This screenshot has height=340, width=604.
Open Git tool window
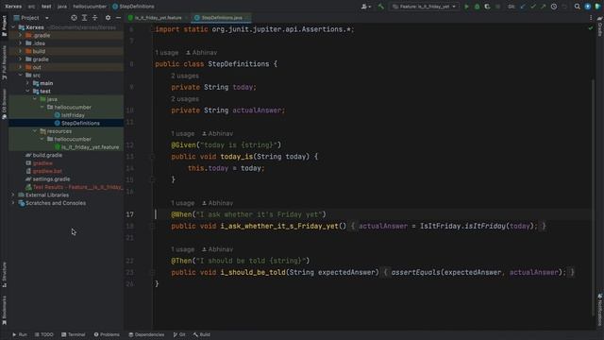click(x=179, y=334)
